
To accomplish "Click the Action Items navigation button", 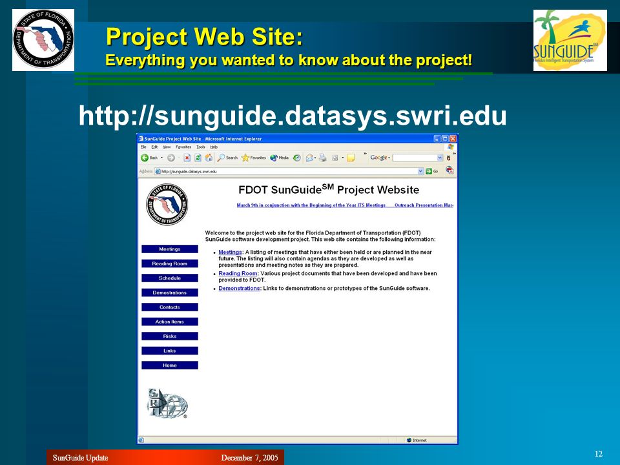I will tap(170, 322).
